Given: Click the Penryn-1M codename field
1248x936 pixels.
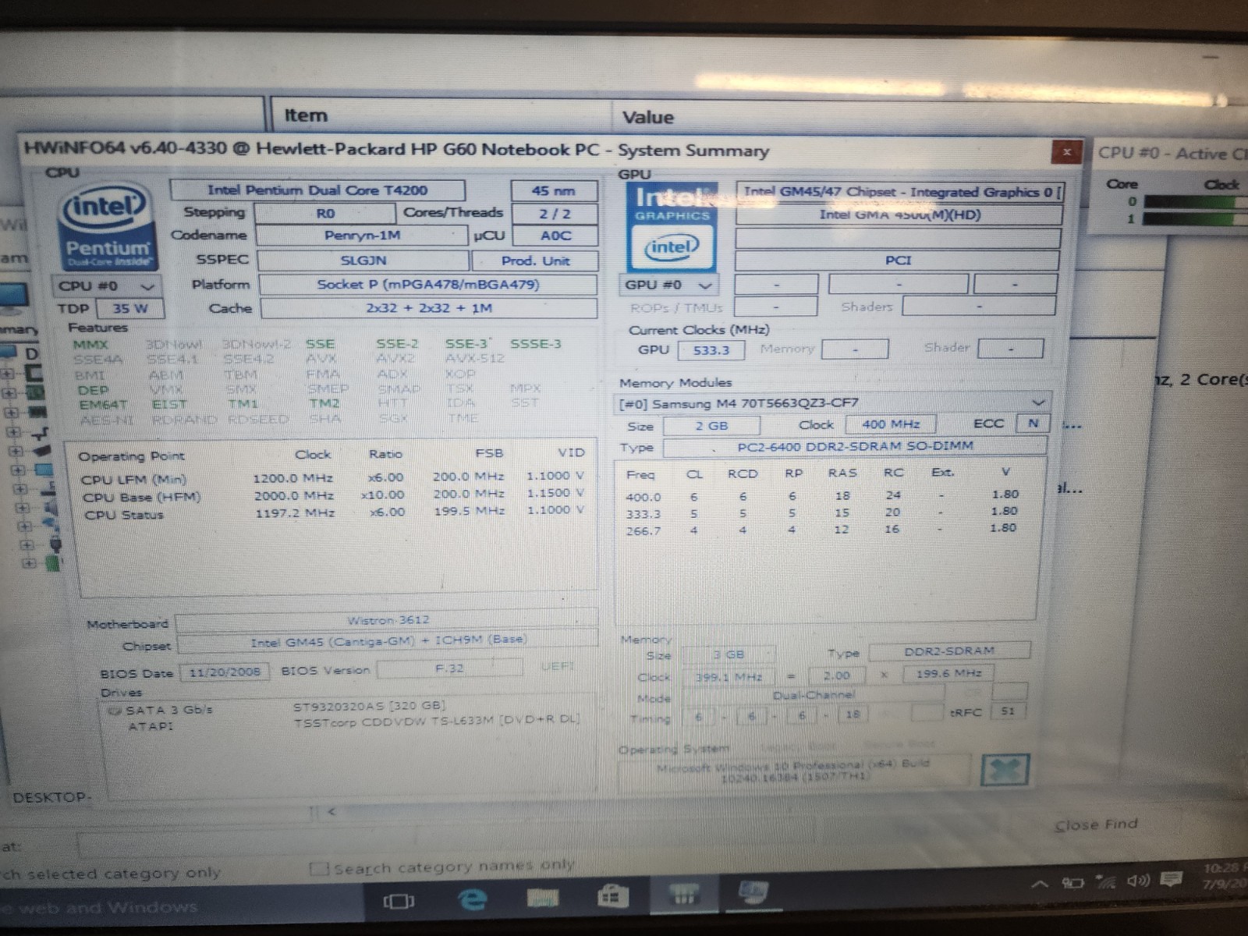Looking at the screenshot, I should (x=362, y=236).
